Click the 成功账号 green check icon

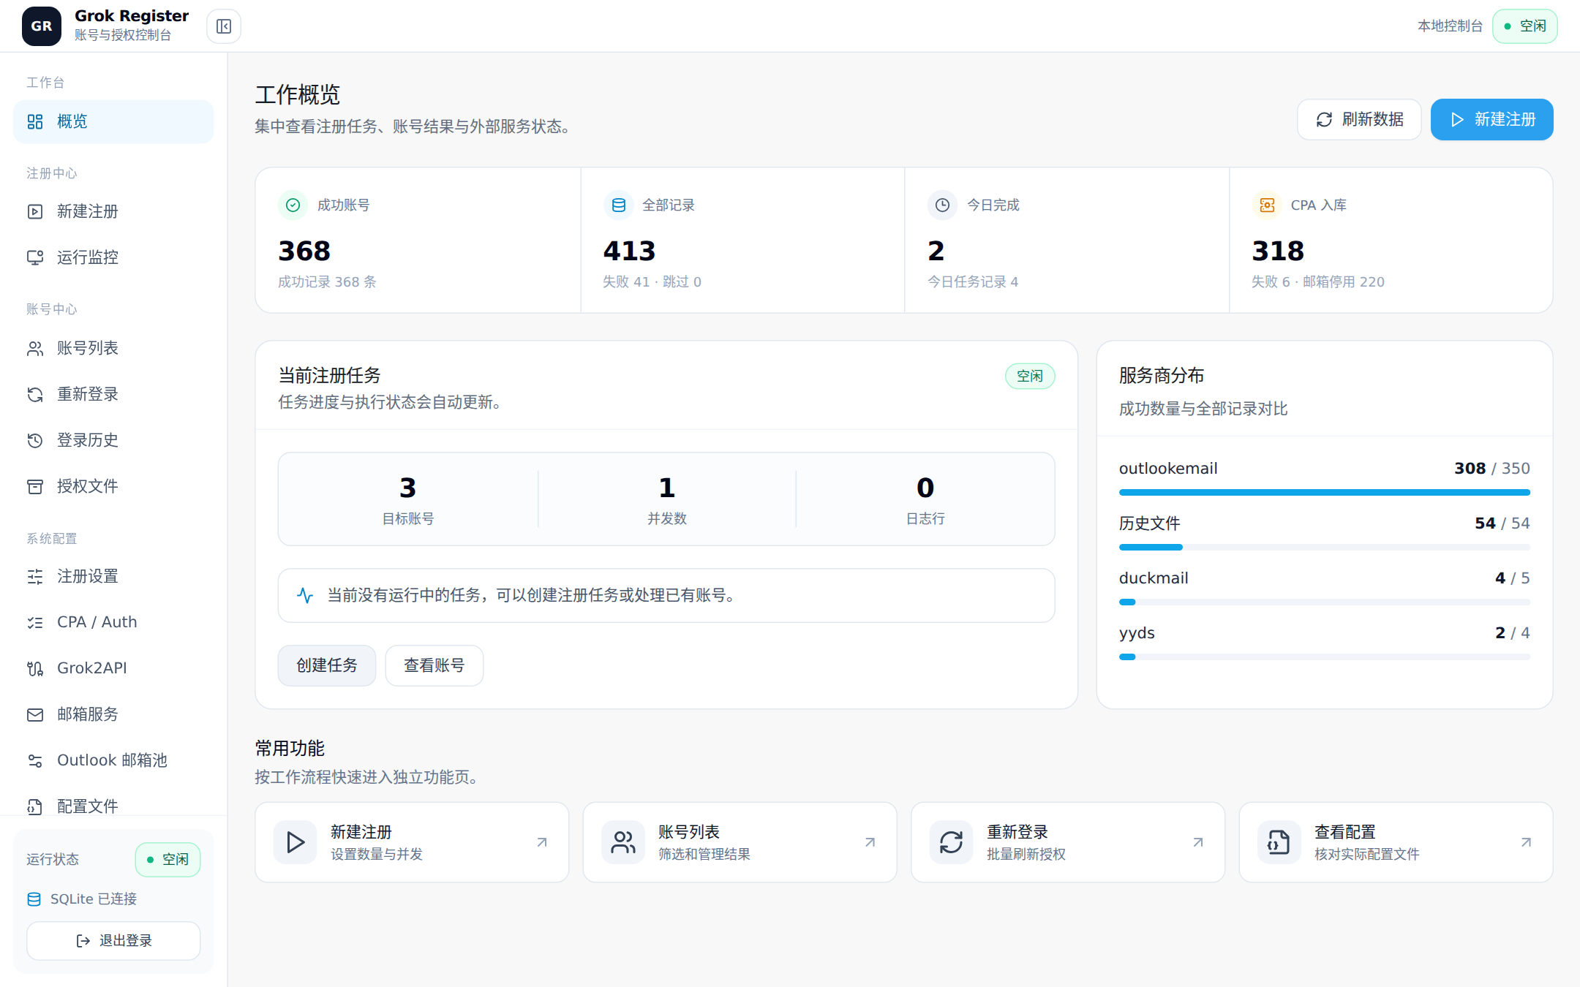tap(293, 205)
